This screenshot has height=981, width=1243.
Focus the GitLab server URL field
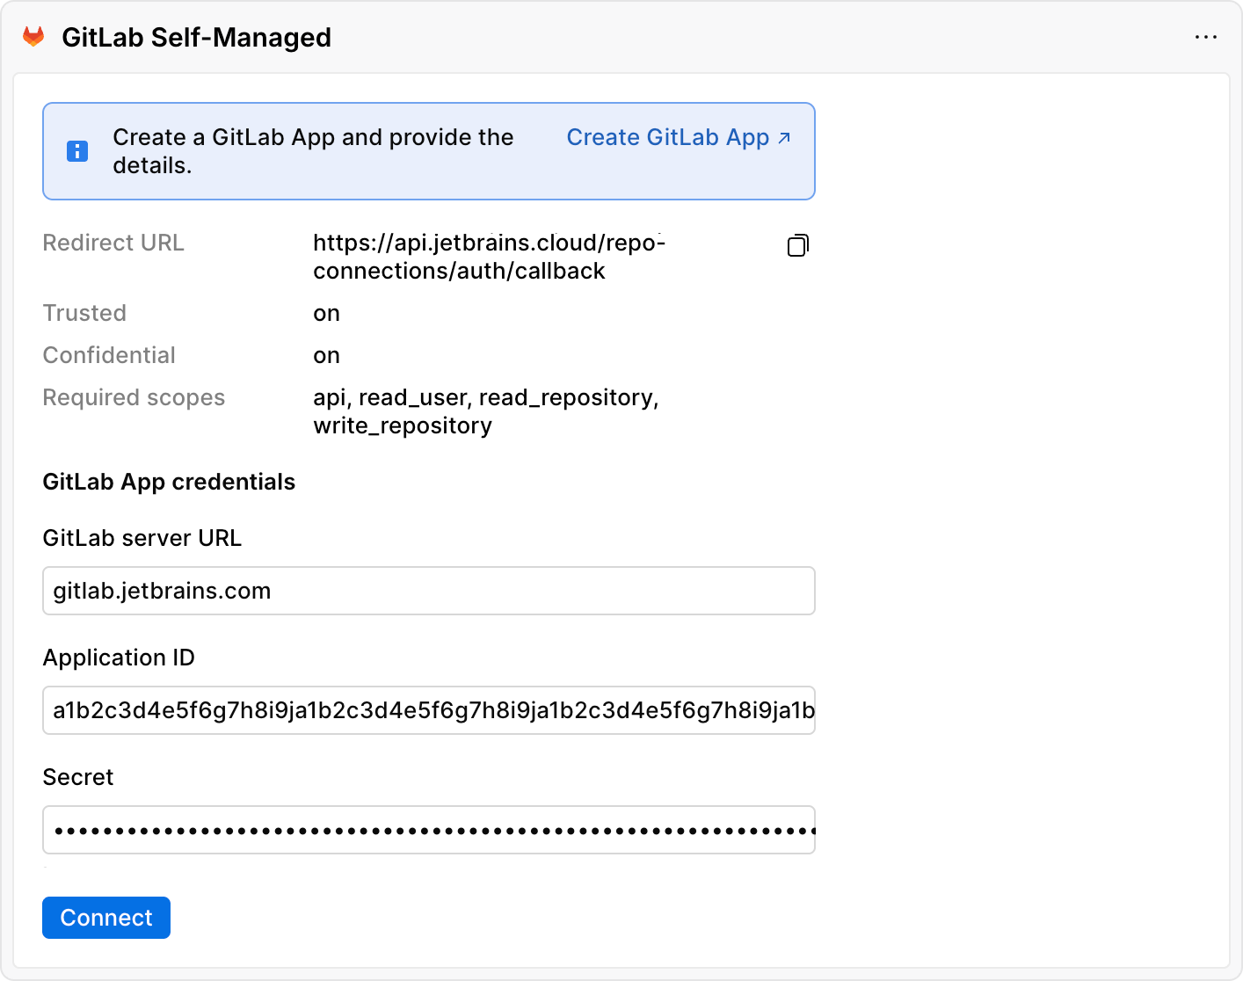pyautogui.click(x=429, y=591)
